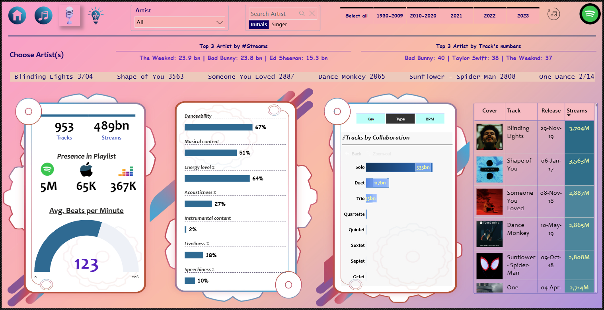Open the music note page icon

pos(44,15)
